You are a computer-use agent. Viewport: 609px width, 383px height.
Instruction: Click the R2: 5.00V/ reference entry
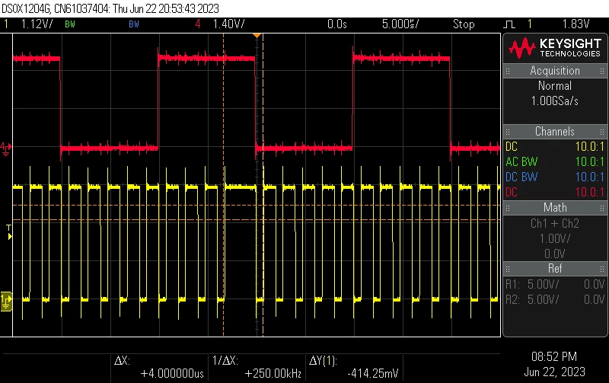click(x=555, y=299)
